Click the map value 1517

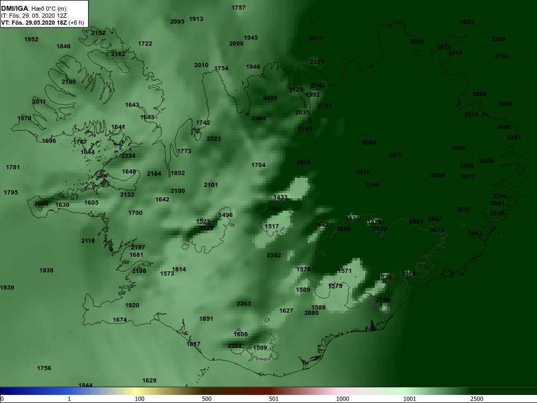(x=272, y=226)
